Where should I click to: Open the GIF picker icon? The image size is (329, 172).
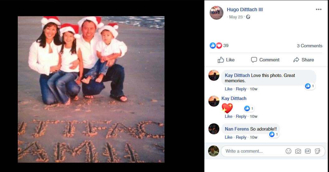[308, 151]
